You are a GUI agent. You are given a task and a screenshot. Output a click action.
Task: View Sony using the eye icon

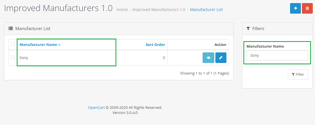[208, 58]
